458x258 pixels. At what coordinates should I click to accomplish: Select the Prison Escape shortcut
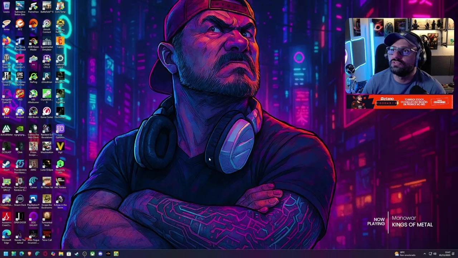point(33,149)
